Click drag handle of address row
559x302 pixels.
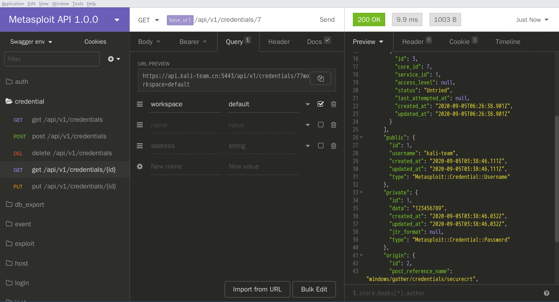140,146
